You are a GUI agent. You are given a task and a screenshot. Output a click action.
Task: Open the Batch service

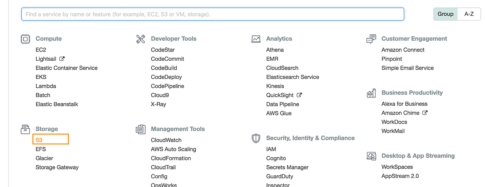click(x=43, y=95)
